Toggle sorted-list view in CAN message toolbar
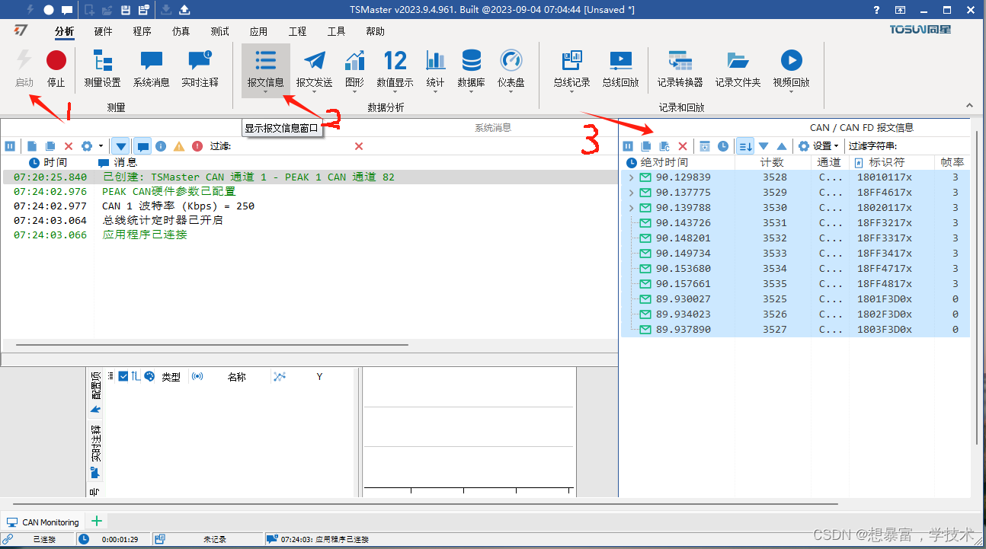986x549 pixels. click(745, 146)
